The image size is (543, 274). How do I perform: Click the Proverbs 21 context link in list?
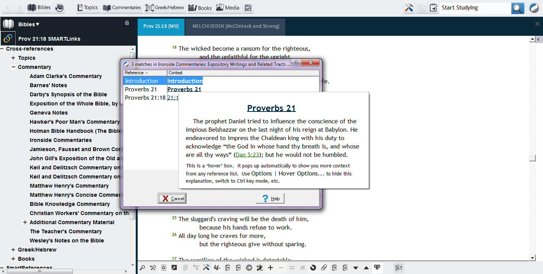point(184,89)
